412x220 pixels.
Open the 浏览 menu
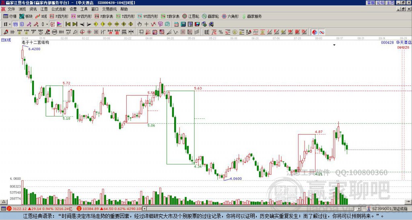point(22,9)
